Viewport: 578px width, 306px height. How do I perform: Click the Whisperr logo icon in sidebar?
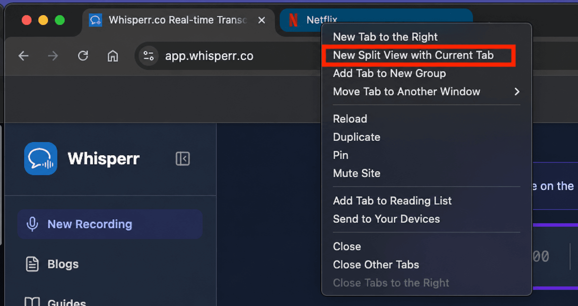click(41, 158)
